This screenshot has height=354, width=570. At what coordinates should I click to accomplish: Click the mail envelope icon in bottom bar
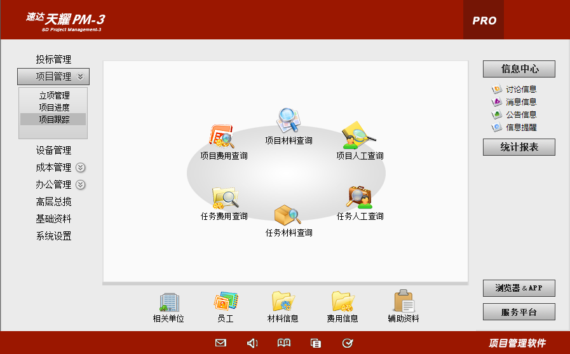221,343
